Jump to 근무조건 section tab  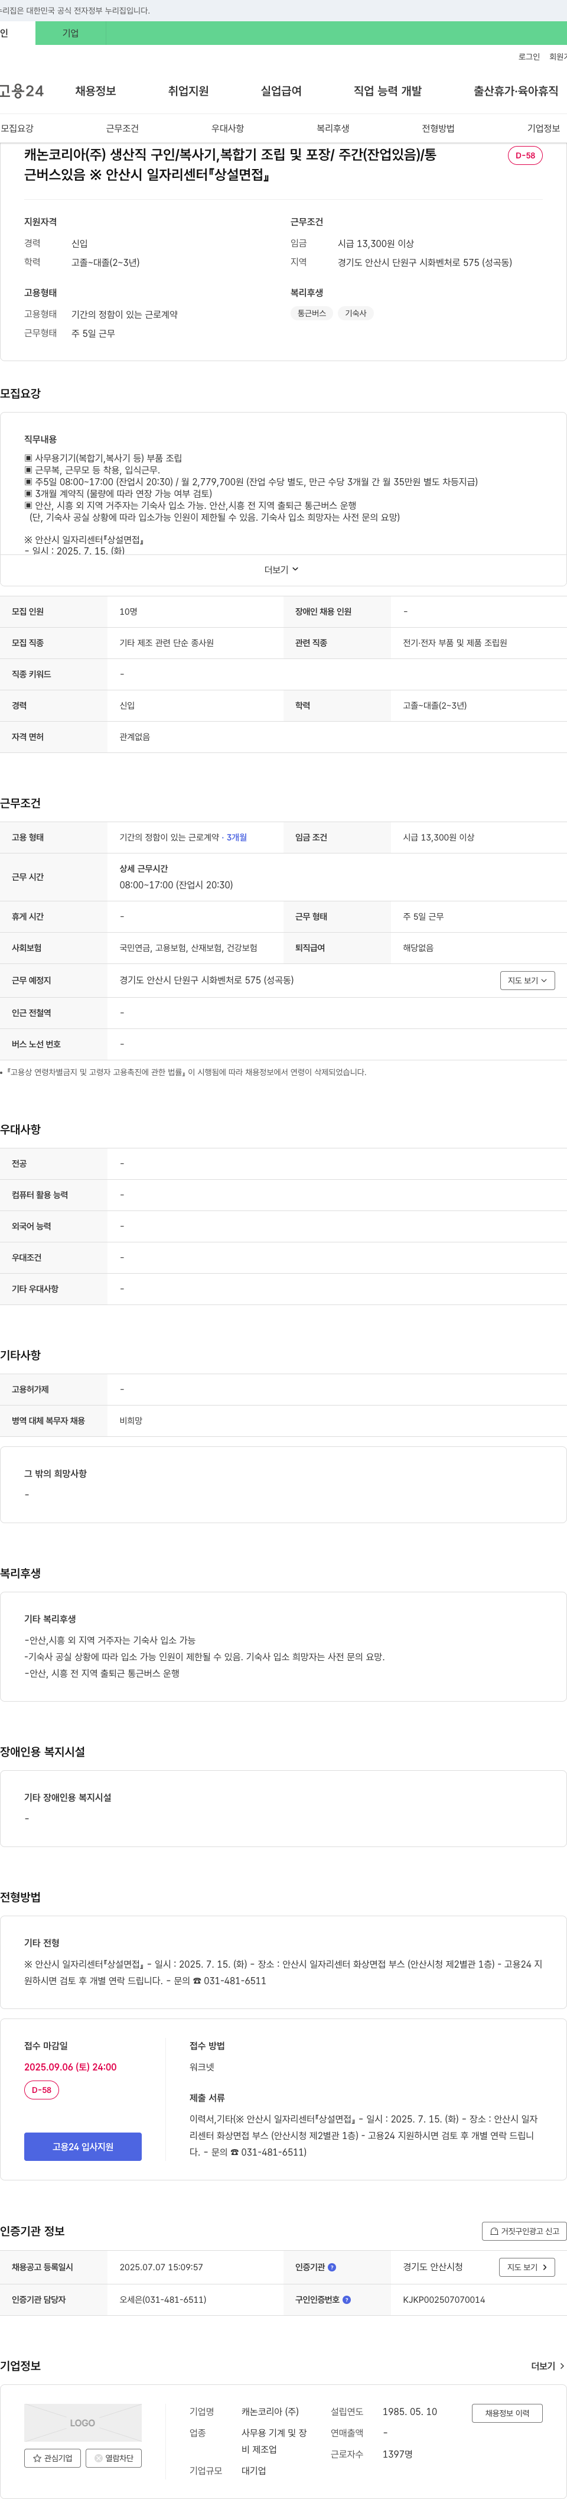[122, 128]
